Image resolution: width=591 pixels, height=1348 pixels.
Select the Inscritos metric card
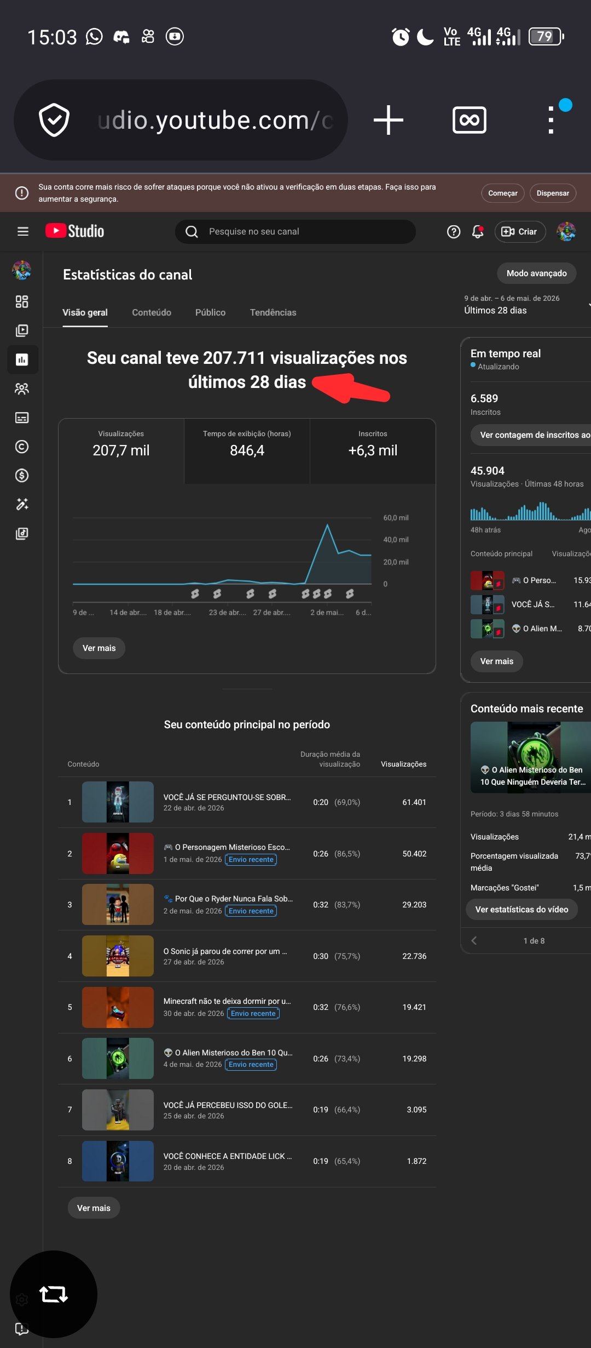point(373,451)
